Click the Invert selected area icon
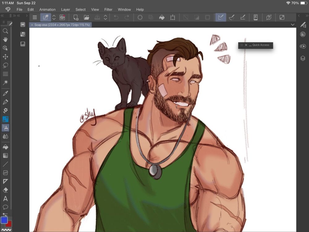The image size is (309, 232). pos(197,17)
